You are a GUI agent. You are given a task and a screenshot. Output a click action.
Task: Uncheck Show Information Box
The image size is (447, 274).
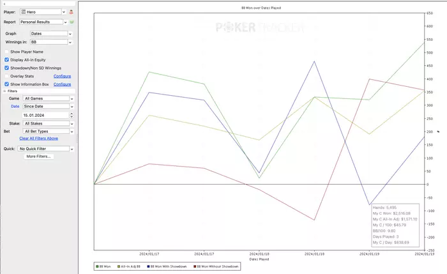click(x=6, y=84)
